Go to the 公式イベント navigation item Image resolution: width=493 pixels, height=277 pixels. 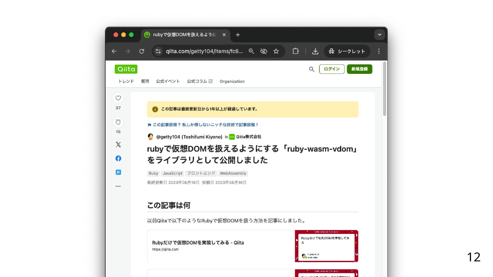168,81
